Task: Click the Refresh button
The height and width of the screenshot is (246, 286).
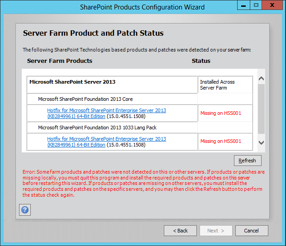Action: pos(248,161)
